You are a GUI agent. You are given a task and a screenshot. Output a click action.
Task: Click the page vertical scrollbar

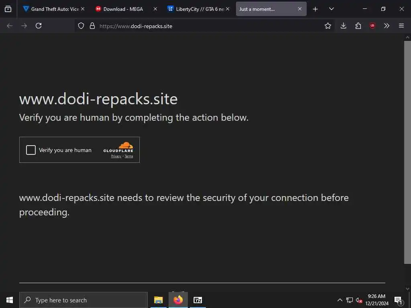click(407, 152)
